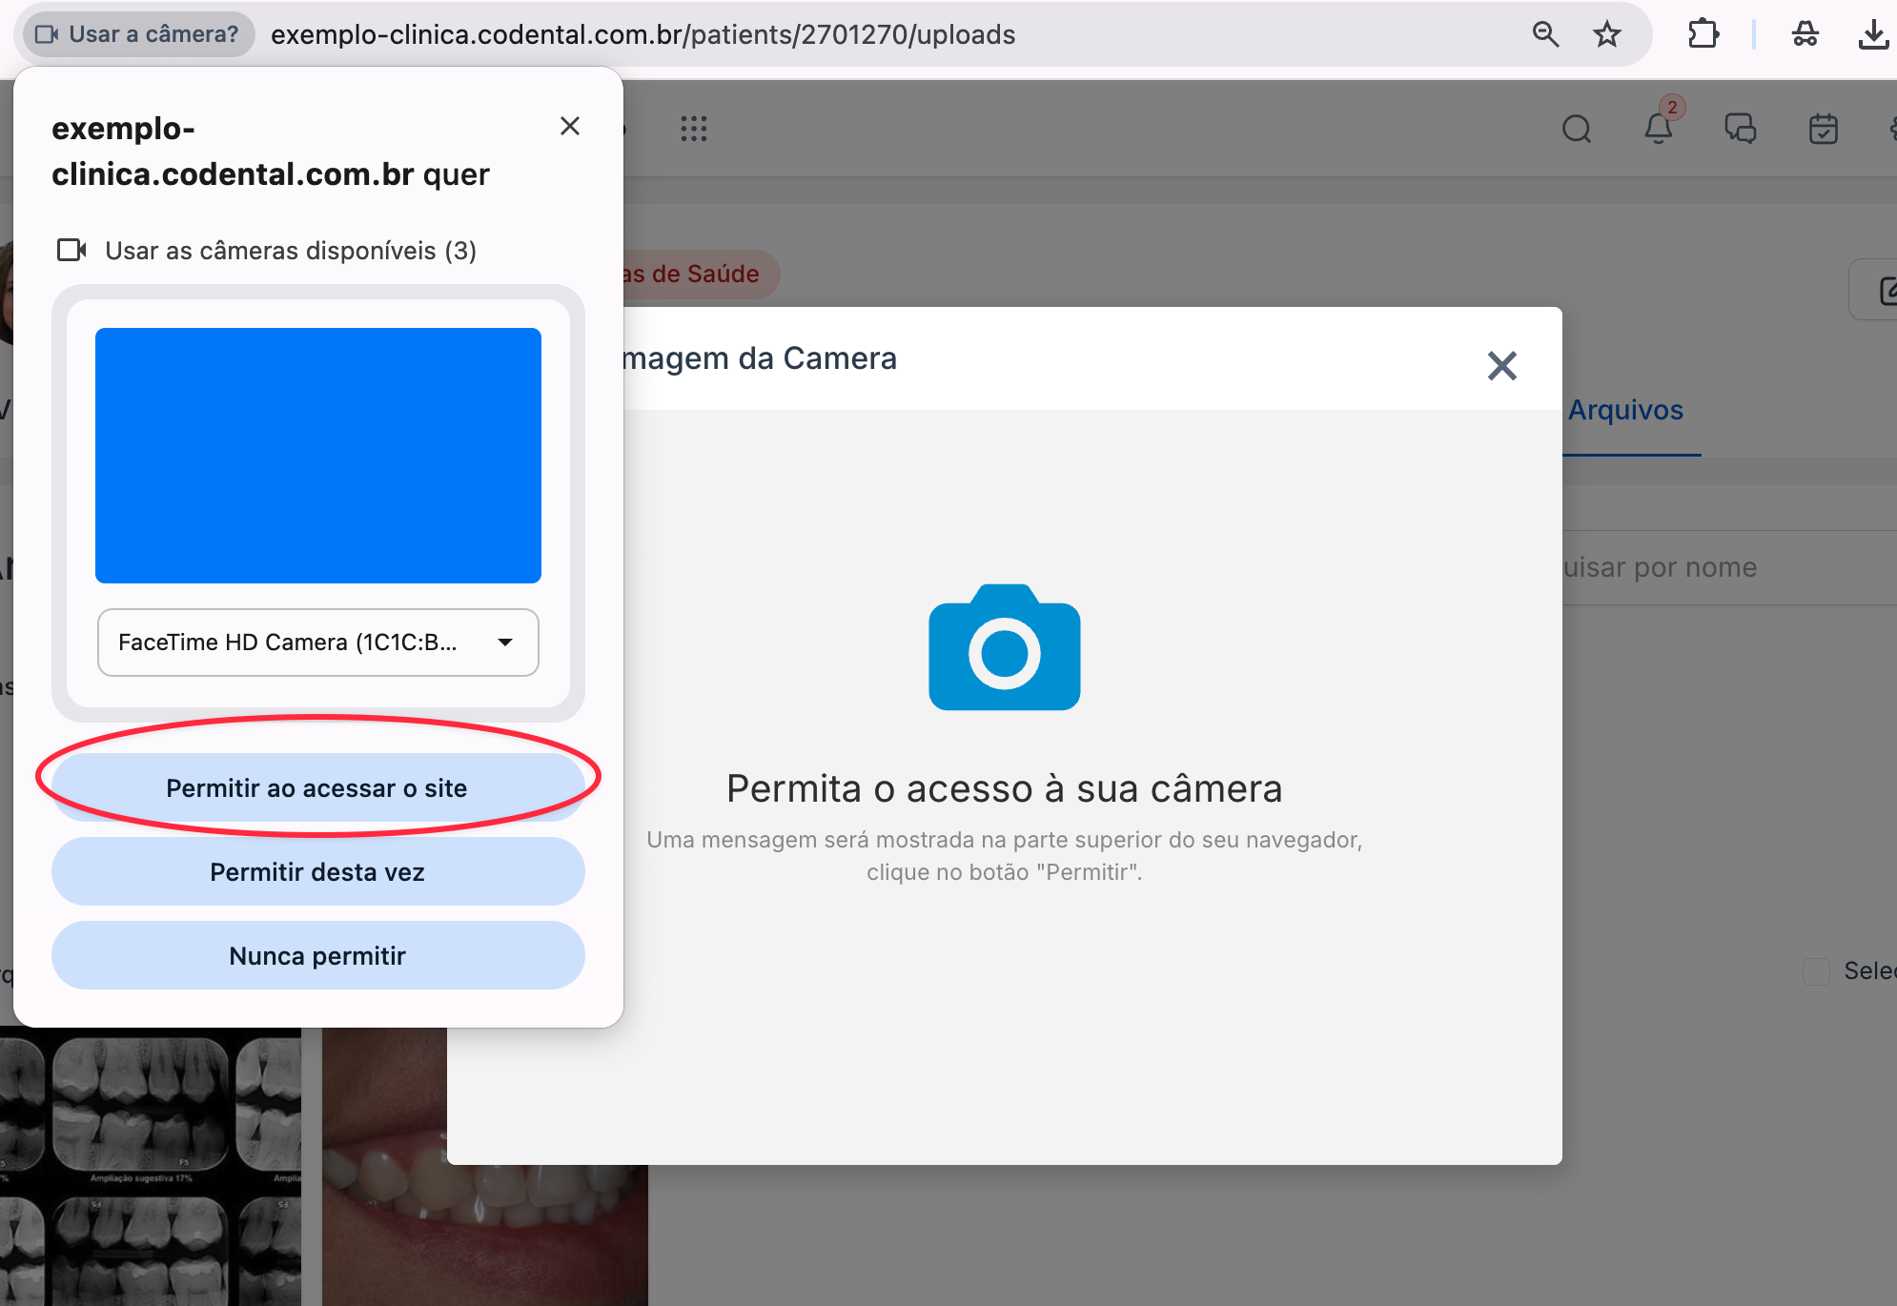Screen dimensions: 1897x1306
Task: Choose Nunca permitir option
Action: point(317,956)
